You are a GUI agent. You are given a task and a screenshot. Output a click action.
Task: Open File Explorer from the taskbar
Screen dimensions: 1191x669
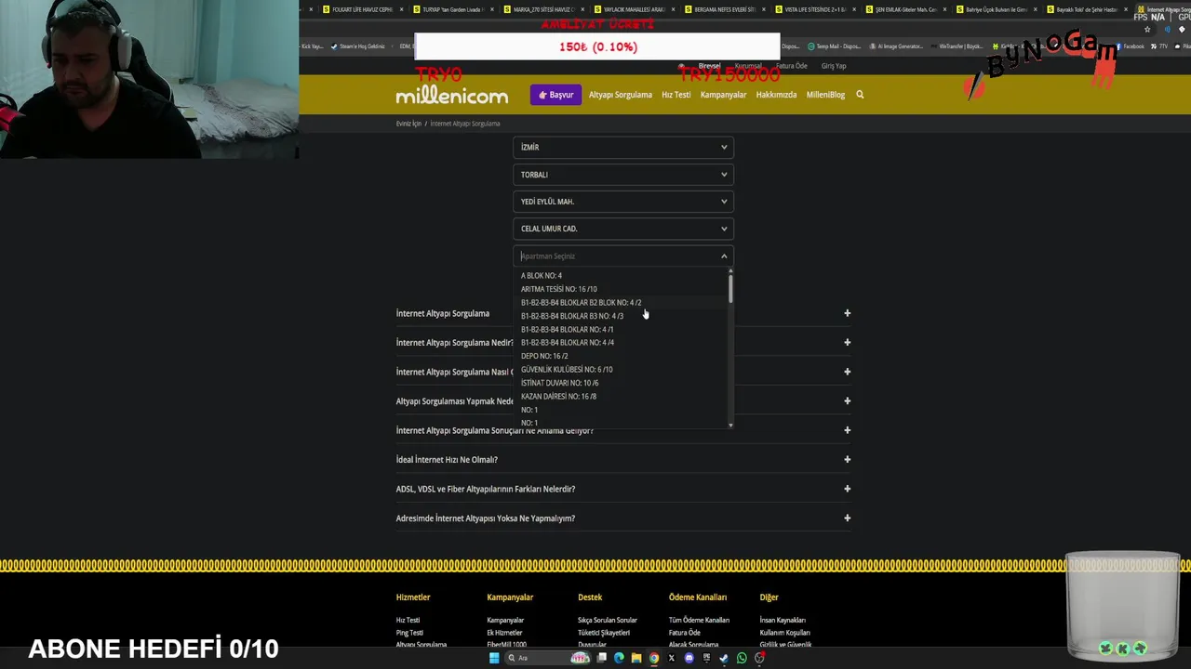coord(636,658)
